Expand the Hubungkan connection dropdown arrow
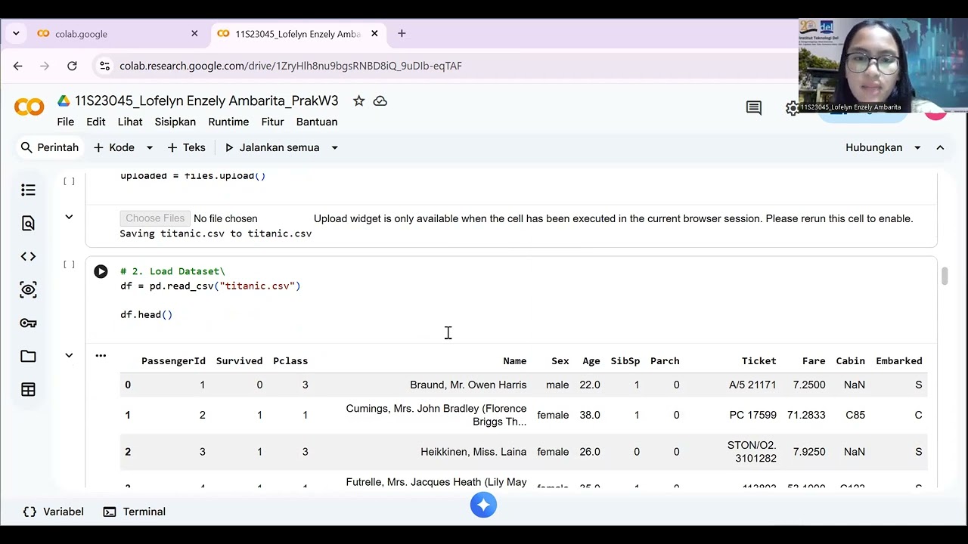This screenshot has height=544, width=968. pos(917,147)
